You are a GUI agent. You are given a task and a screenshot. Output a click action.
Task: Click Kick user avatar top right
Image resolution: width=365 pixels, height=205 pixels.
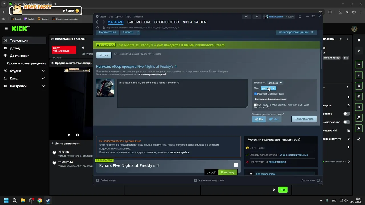coord(354,29)
